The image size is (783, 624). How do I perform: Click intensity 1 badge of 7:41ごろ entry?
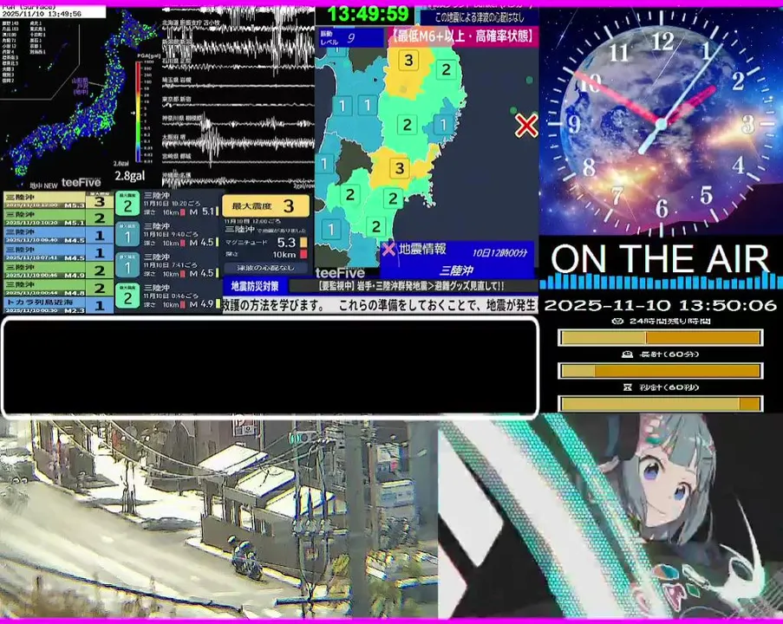(127, 265)
